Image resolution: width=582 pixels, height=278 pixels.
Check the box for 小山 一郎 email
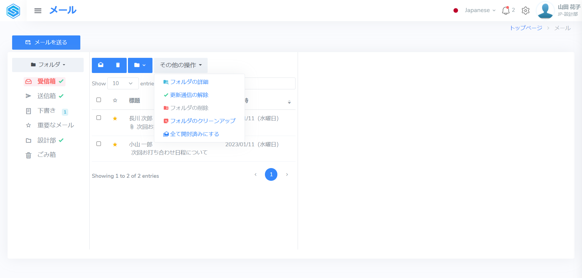(x=99, y=144)
